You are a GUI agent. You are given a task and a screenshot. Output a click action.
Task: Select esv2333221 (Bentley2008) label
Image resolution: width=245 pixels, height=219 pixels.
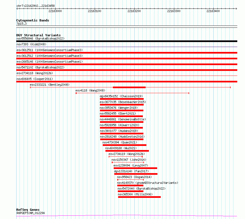(50, 85)
